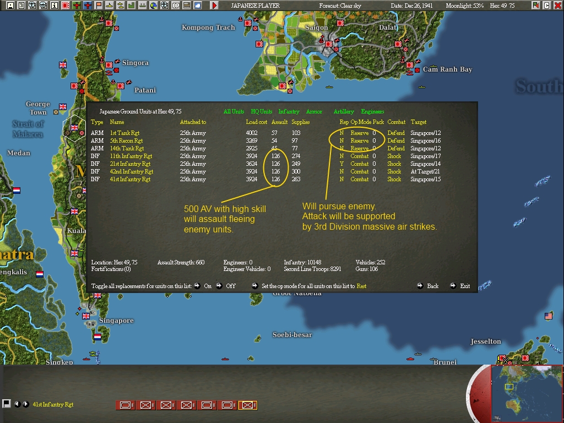
Task: Click the 5th Recon Rgt '25th Army' attachment
Action: coord(193,140)
